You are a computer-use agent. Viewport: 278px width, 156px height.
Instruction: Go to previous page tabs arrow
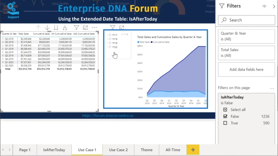[x=3, y=150]
